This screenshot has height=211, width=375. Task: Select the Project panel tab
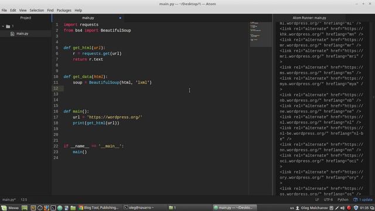26,18
